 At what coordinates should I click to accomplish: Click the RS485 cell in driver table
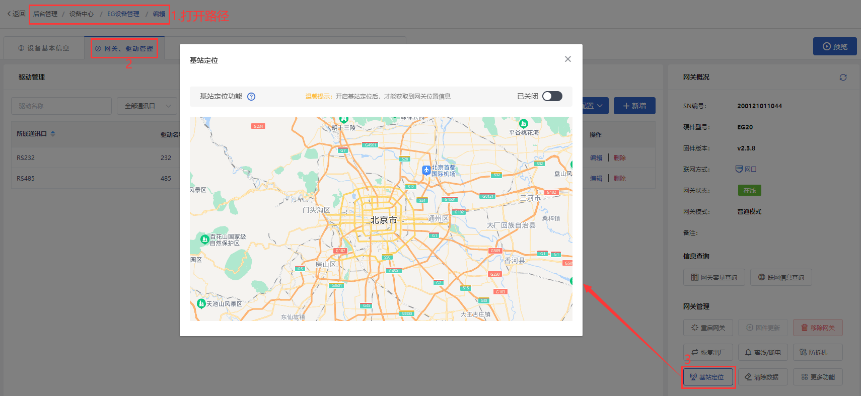click(x=26, y=179)
